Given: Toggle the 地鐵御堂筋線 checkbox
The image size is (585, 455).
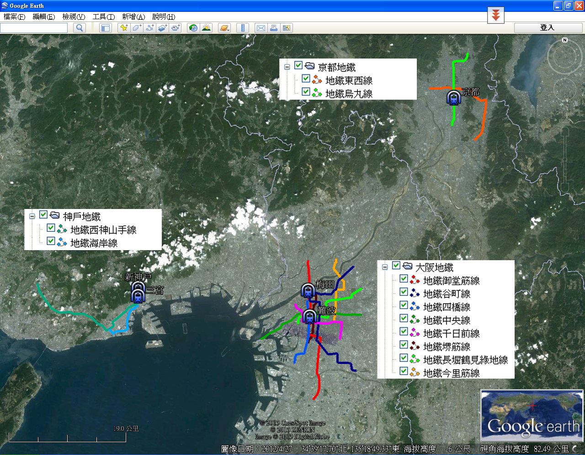Looking at the screenshot, I should point(404,278).
